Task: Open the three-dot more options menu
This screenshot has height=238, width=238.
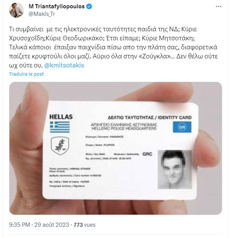Action: (x=219, y=7)
